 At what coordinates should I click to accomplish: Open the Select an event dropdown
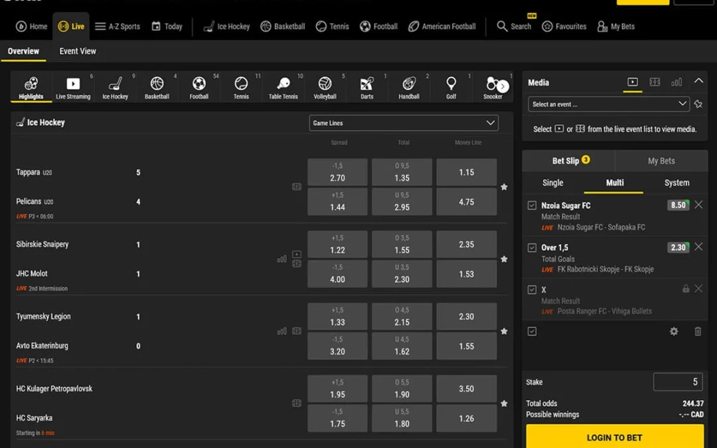607,104
